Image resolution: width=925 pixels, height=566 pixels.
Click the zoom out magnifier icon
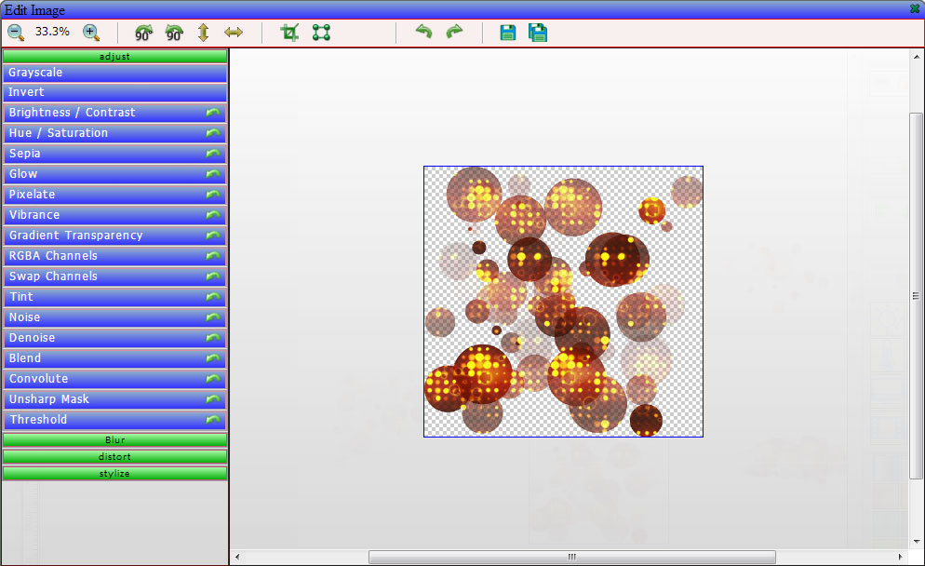point(16,33)
